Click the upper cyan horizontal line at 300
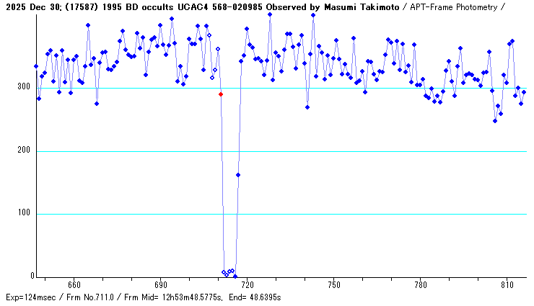This screenshot has width=534, height=306. pos(361,89)
